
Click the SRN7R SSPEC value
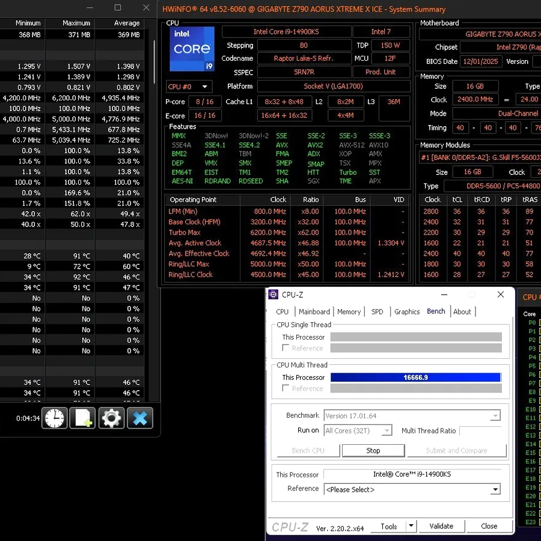(304, 72)
